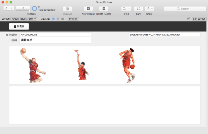
Task: Open Find with the magnifier icon
Action: [x=124, y=9]
